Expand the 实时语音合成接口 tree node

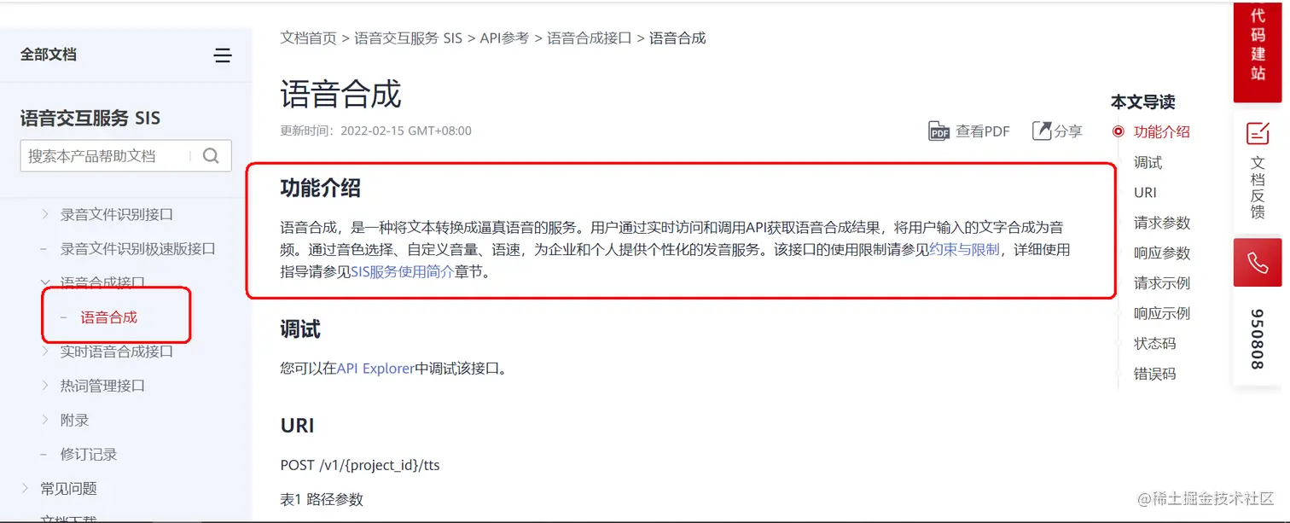pos(45,352)
